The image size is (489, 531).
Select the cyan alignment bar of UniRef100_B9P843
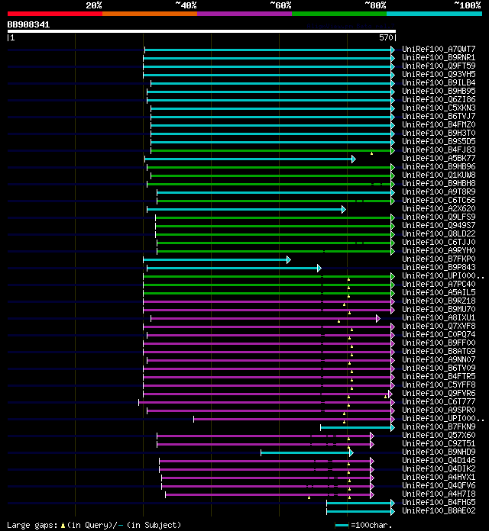[x=234, y=269]
